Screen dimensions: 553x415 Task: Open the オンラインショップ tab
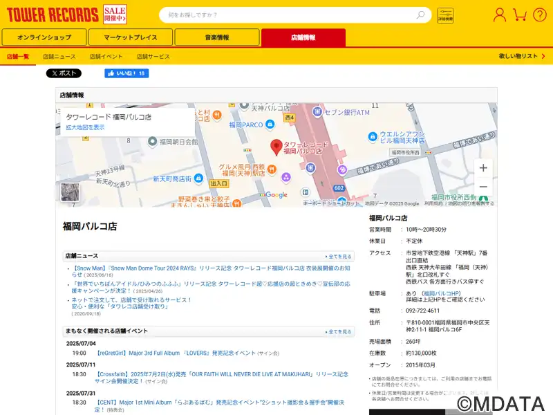pyautogui.click(x=44, y=37)
